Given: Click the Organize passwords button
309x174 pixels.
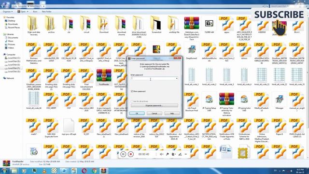Looking at the screenshot, I should pyautogui.click(x=154, y=105).
